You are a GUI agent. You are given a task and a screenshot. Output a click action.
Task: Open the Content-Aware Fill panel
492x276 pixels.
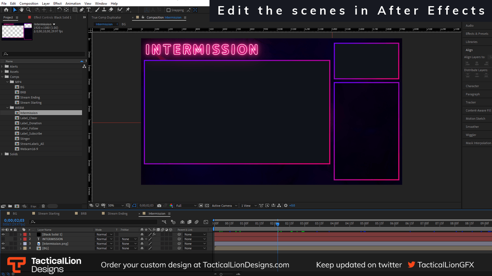(x=478, y=110)
